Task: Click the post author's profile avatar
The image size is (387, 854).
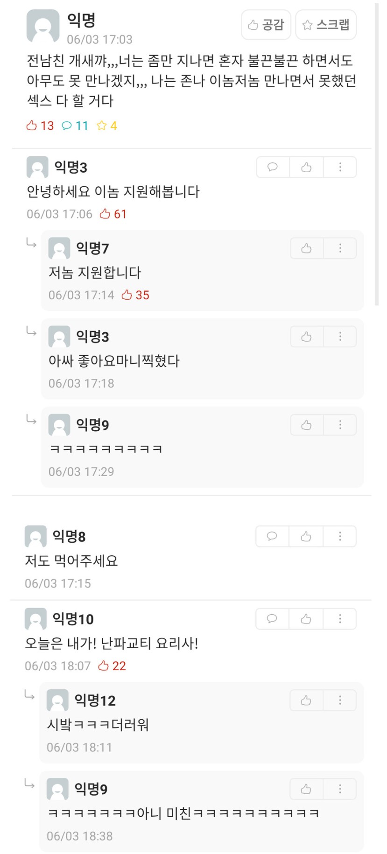Action: tap(43, 26)
